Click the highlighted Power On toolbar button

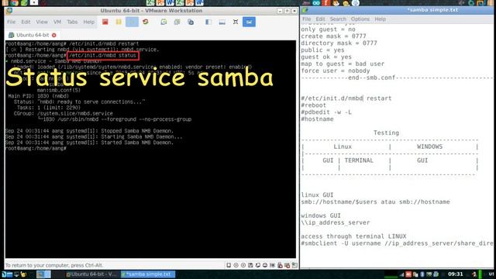132,22
